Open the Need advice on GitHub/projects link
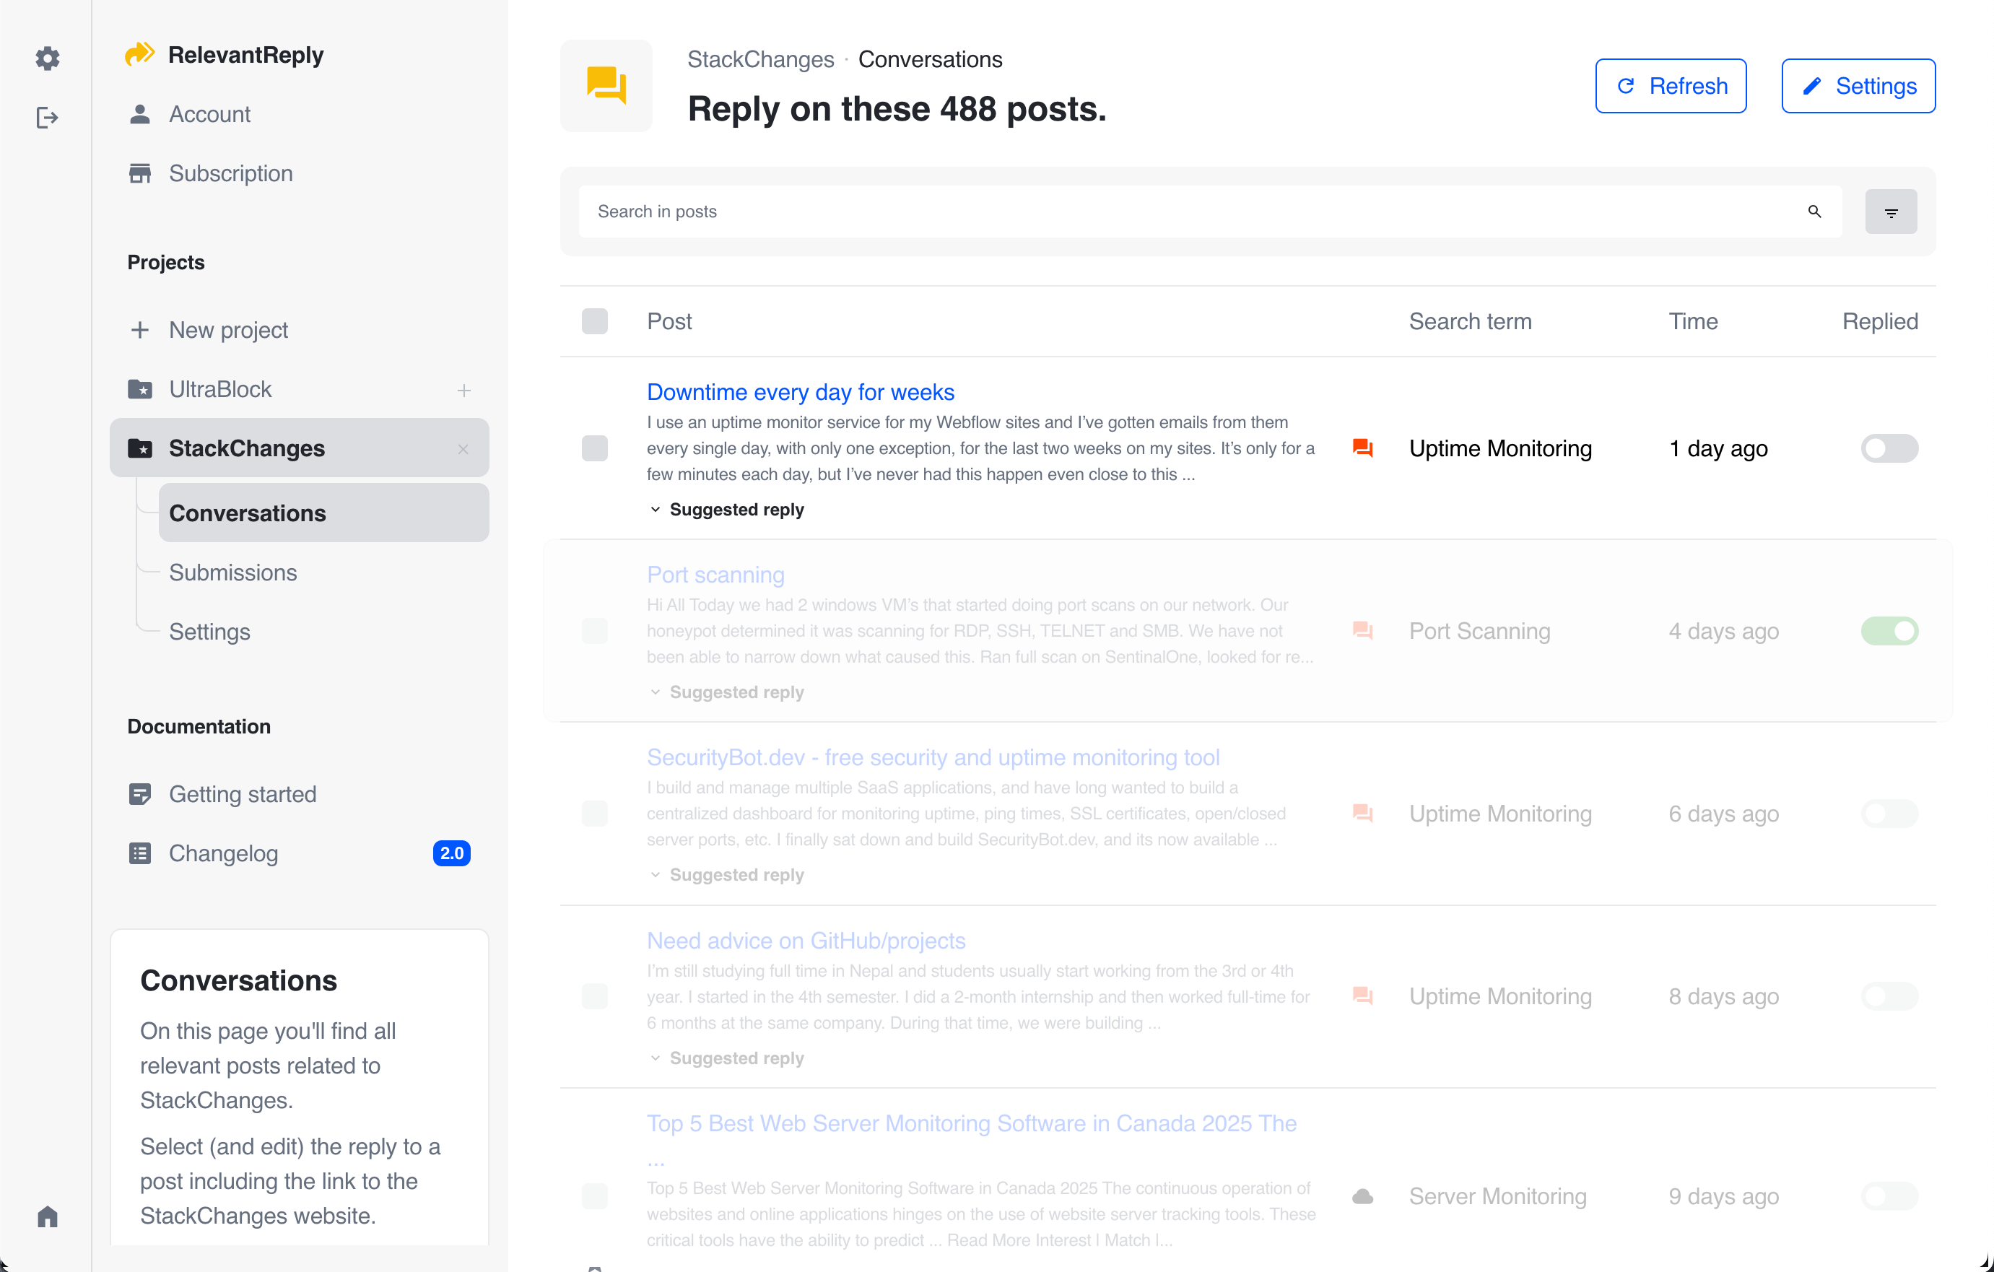 tap(806, 941)
